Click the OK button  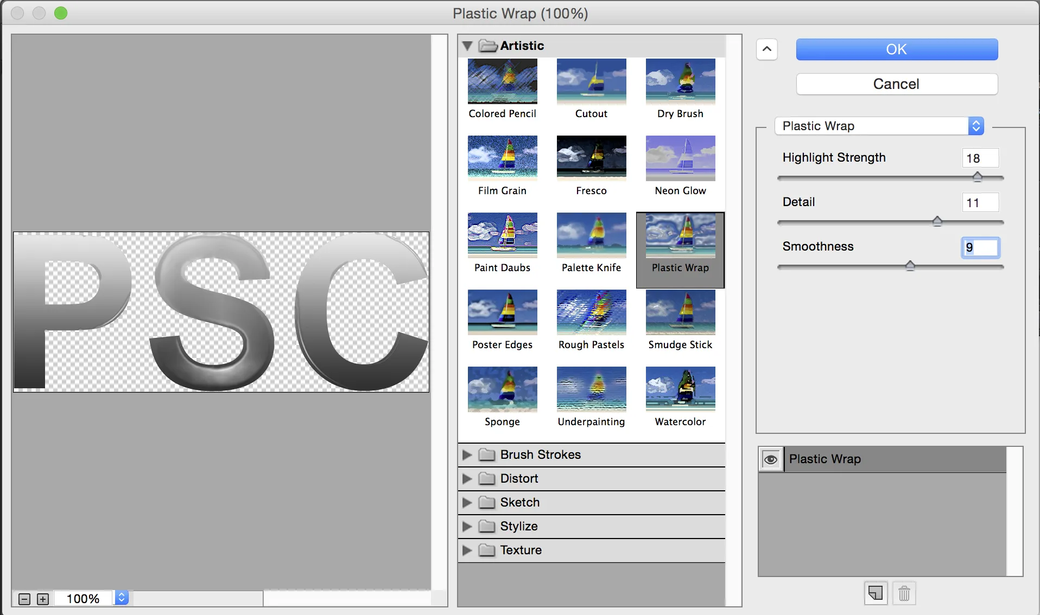896,49
